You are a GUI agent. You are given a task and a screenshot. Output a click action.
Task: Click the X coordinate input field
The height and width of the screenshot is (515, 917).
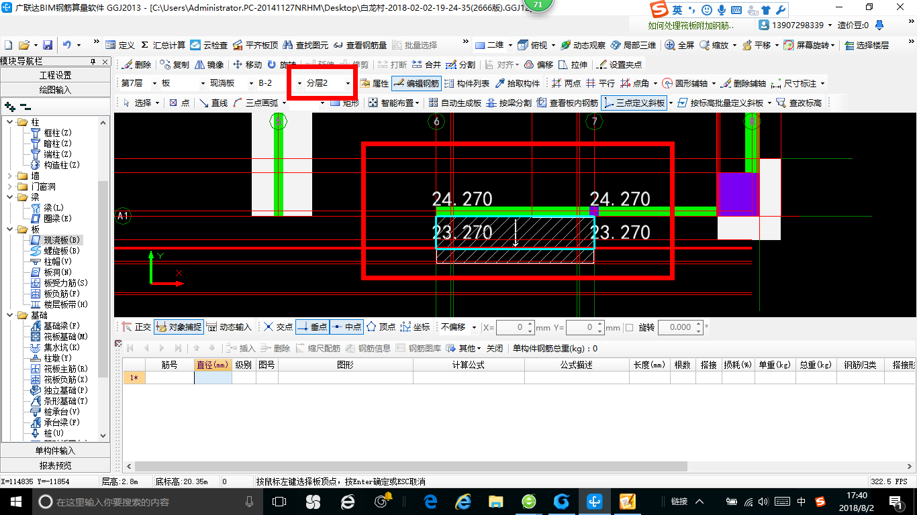[515, 327]
